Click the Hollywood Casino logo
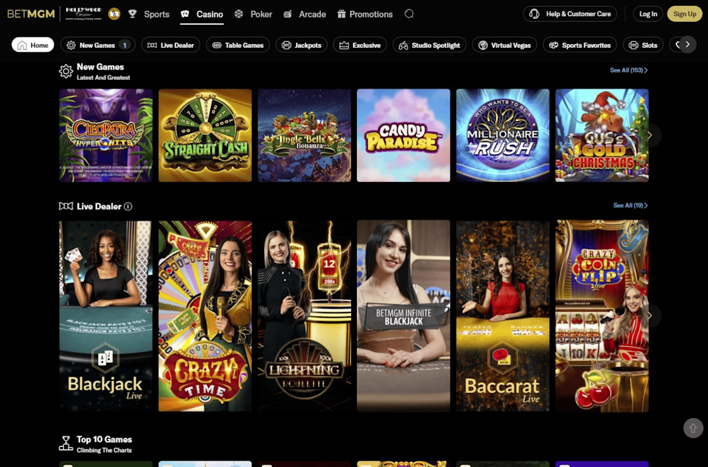 click(84, 14)
